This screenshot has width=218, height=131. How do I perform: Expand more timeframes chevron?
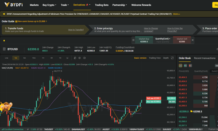[67, 58]
